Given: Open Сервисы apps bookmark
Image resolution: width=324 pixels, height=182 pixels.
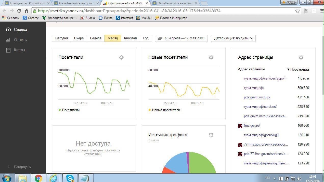Looking at the screenshot, I should pos(10,18).
